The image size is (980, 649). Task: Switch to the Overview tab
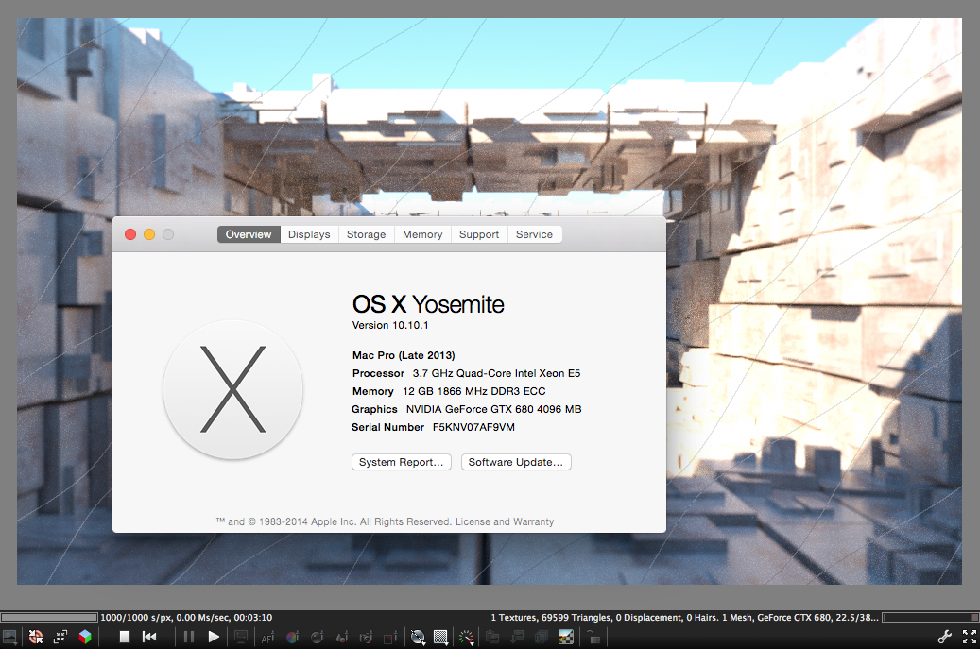pos(249,234)
